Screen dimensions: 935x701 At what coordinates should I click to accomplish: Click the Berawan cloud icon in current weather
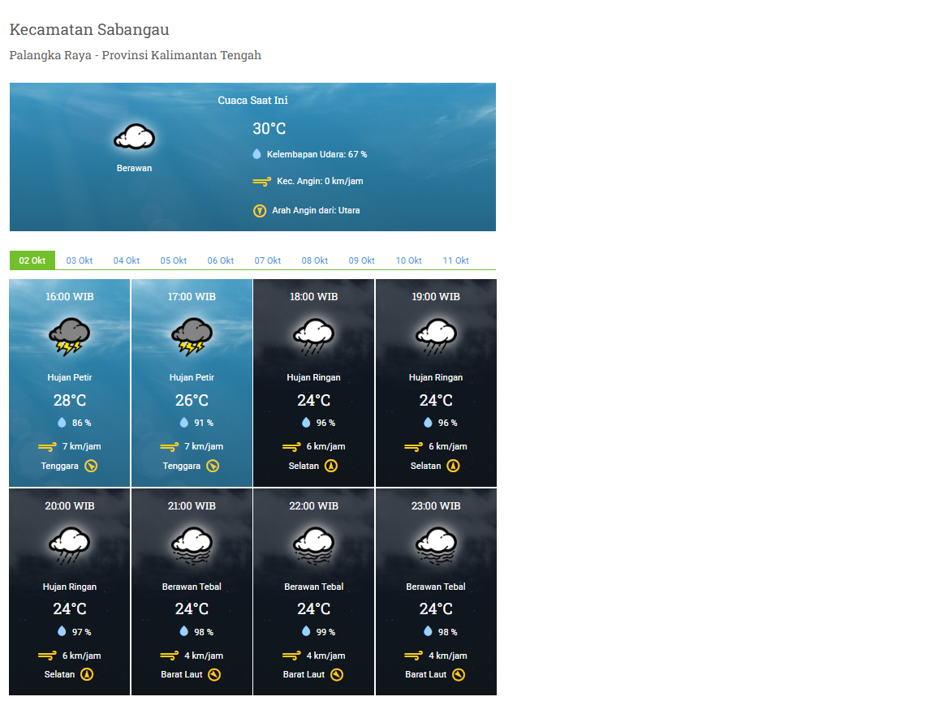coord(134,136)
